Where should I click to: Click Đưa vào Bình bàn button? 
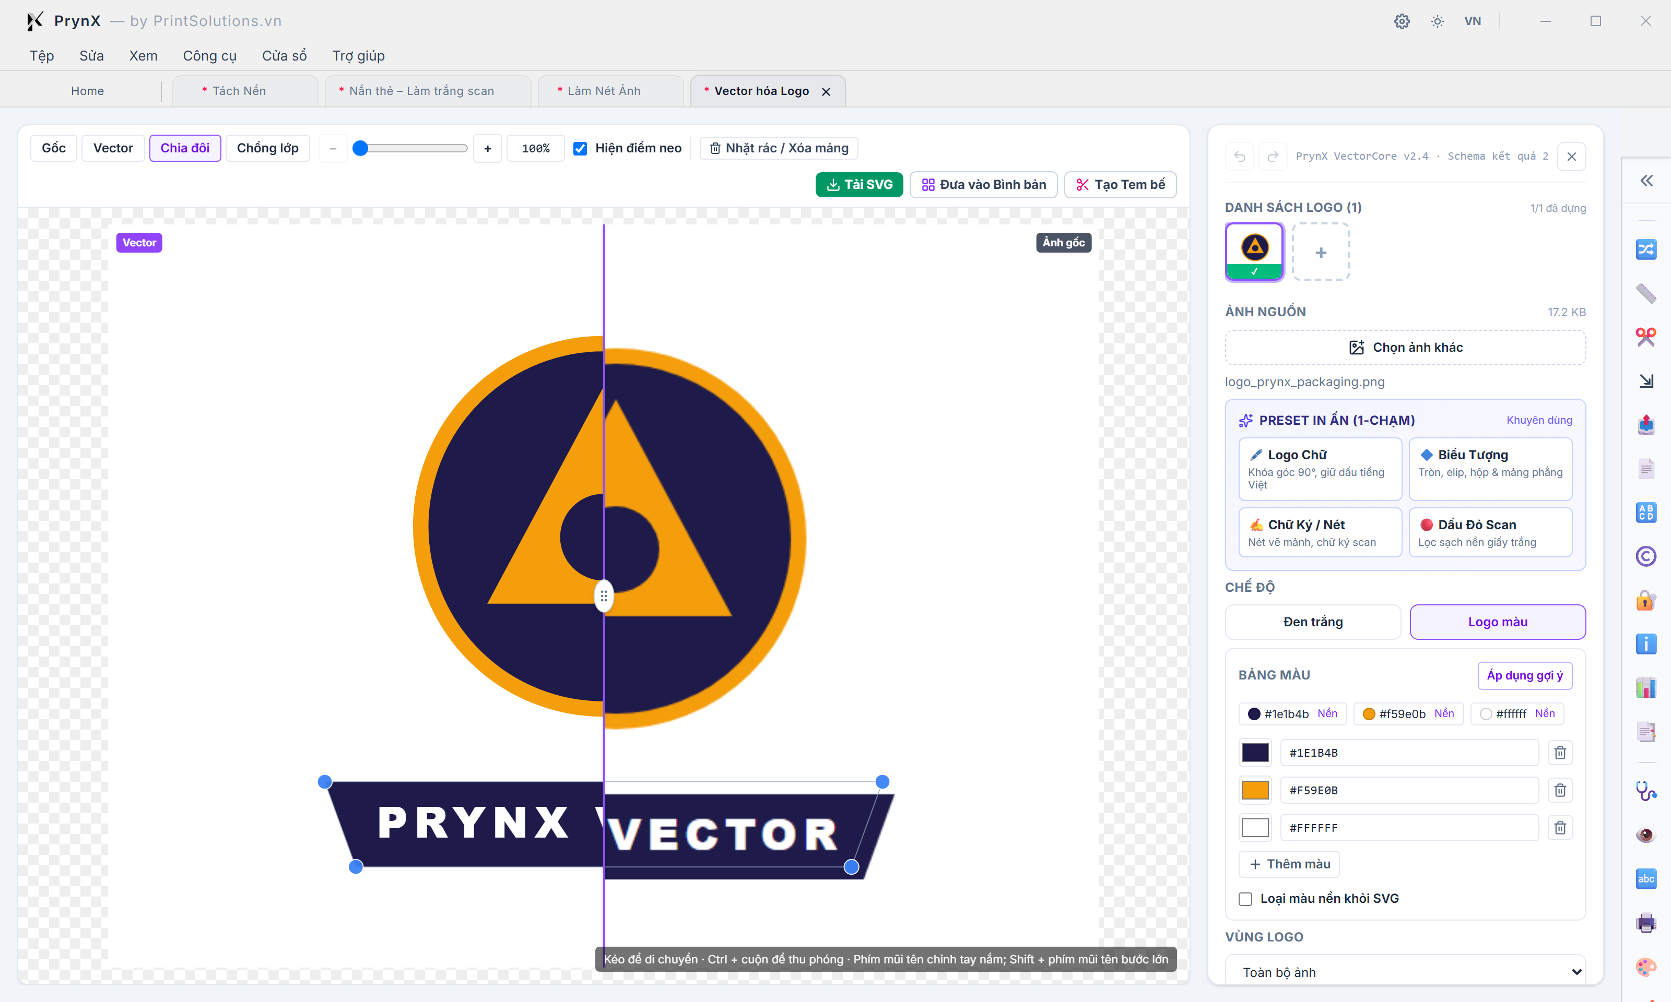(983, 184)
